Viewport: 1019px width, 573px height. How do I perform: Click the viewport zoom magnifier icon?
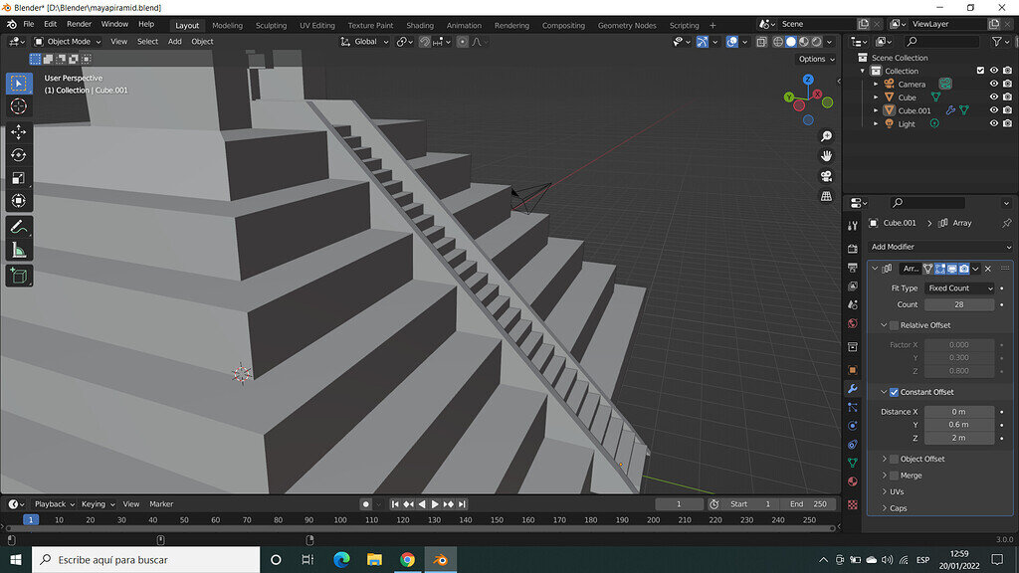tap(826, 136)
